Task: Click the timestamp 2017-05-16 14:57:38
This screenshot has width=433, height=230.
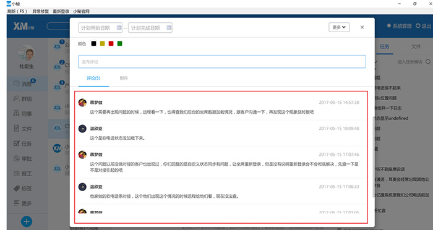Action: tap(339, 103)
